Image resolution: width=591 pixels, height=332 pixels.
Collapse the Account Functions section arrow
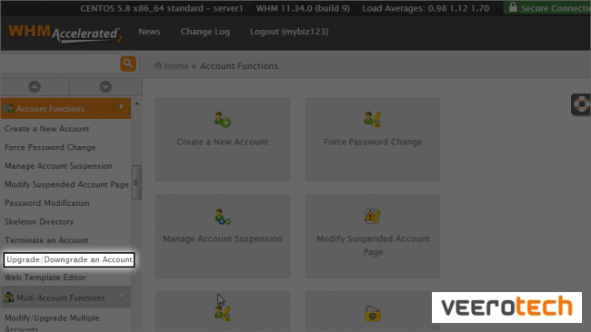point(121,108)
